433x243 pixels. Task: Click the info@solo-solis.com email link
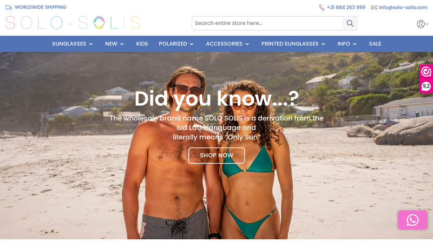pyautogui.click(x=403, y=8)
